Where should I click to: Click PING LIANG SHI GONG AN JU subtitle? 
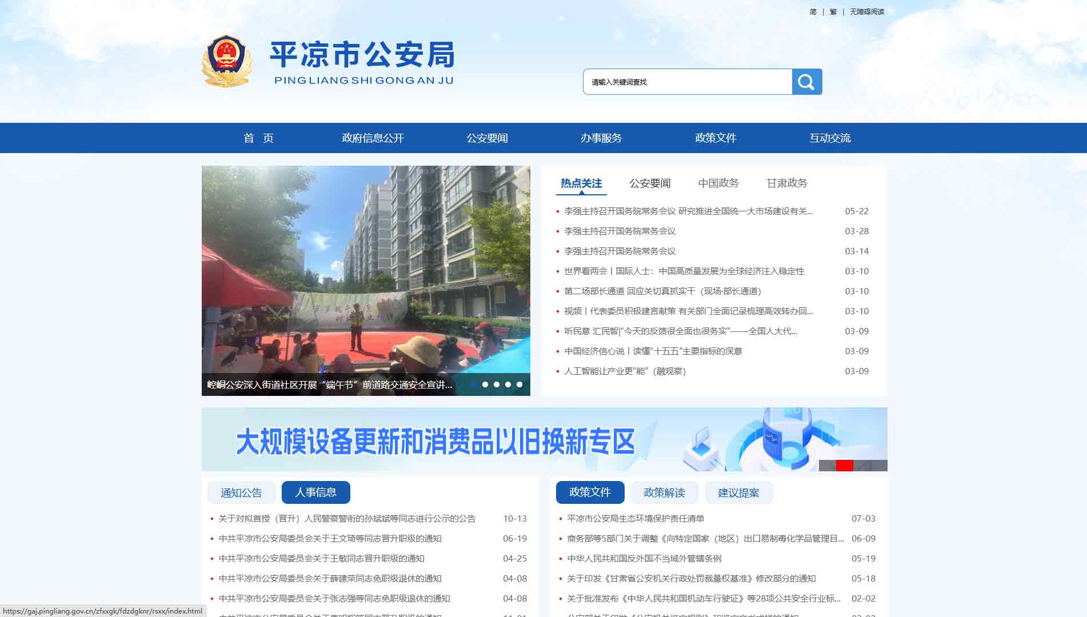pos(364,81)
